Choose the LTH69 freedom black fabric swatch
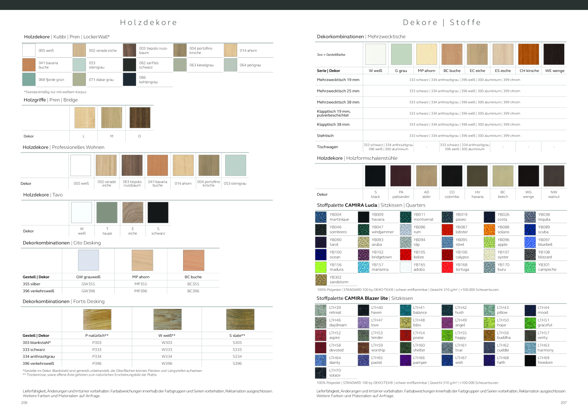The height and width of the screenshot is (415, 588). point(530,361)
